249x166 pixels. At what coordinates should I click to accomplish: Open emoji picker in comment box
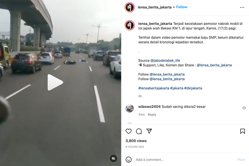pyautogui.click(x=128, y=159)
